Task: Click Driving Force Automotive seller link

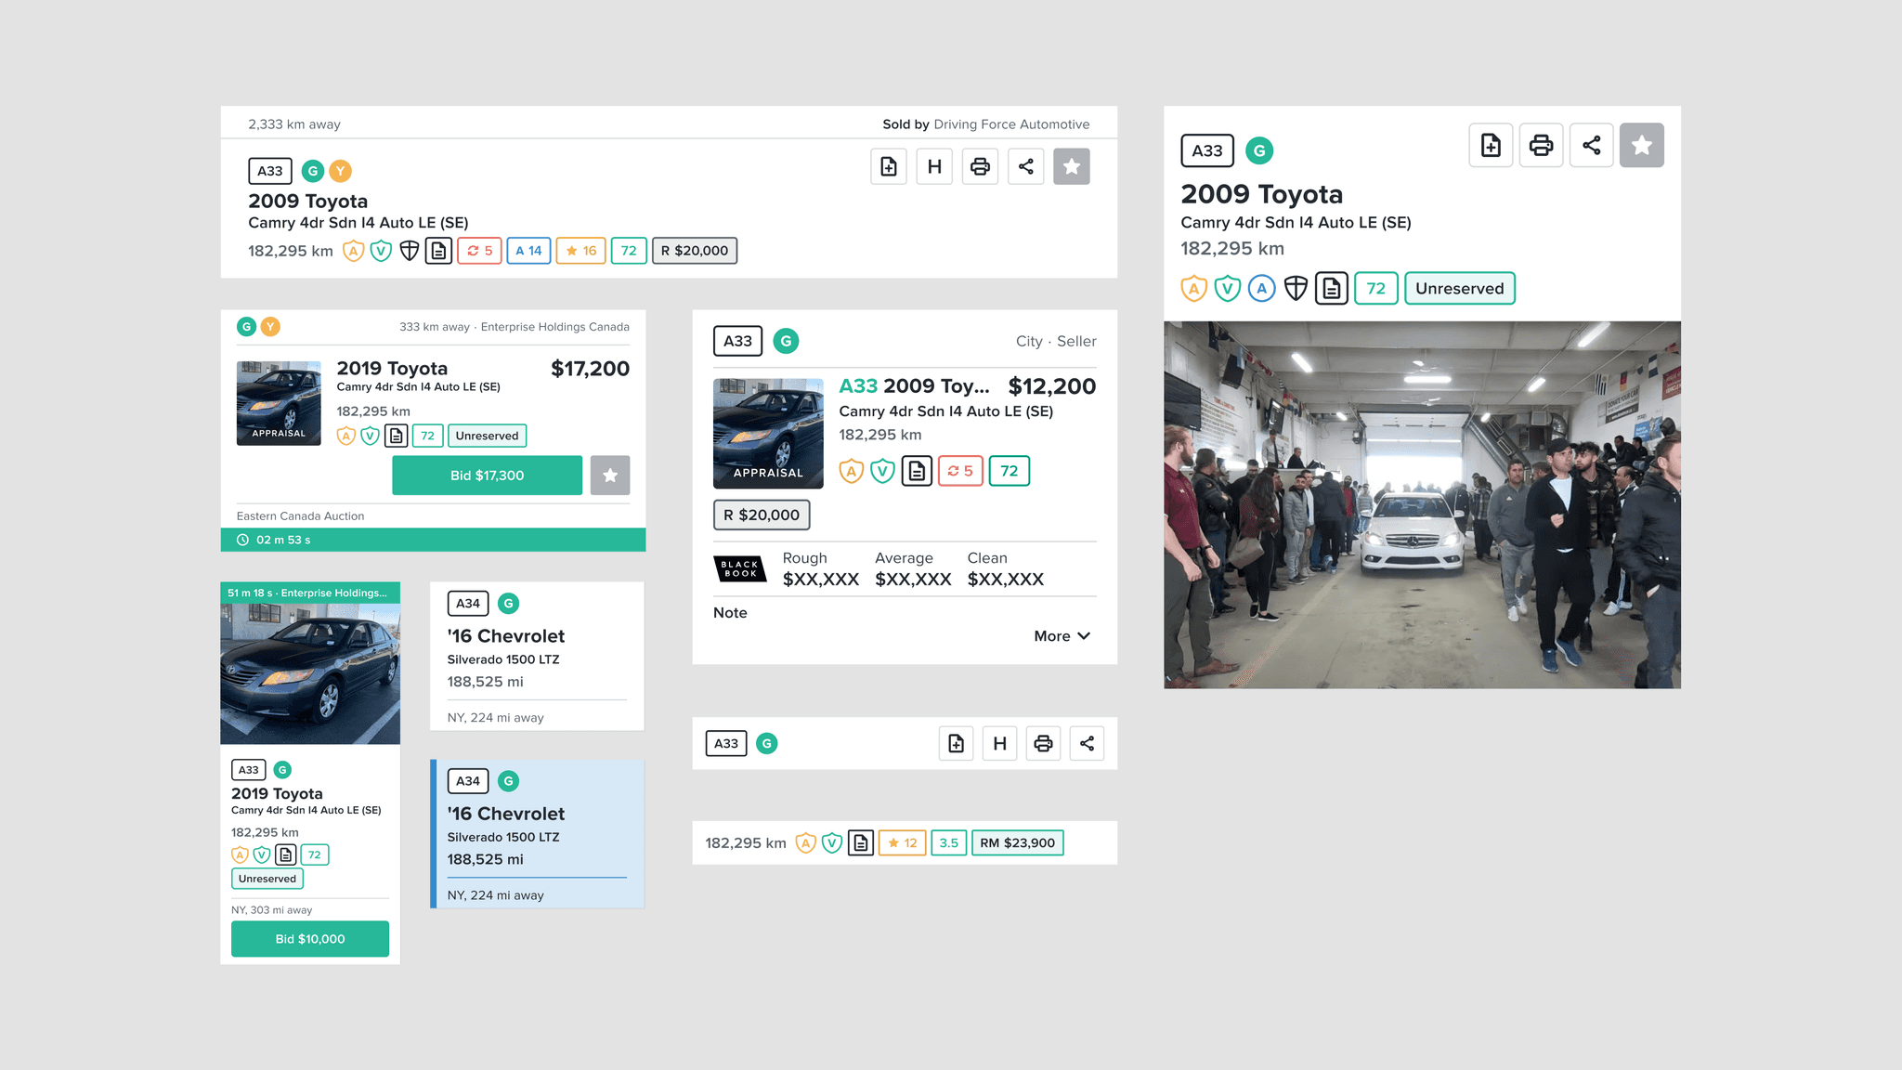Action: pos(1011,124)
